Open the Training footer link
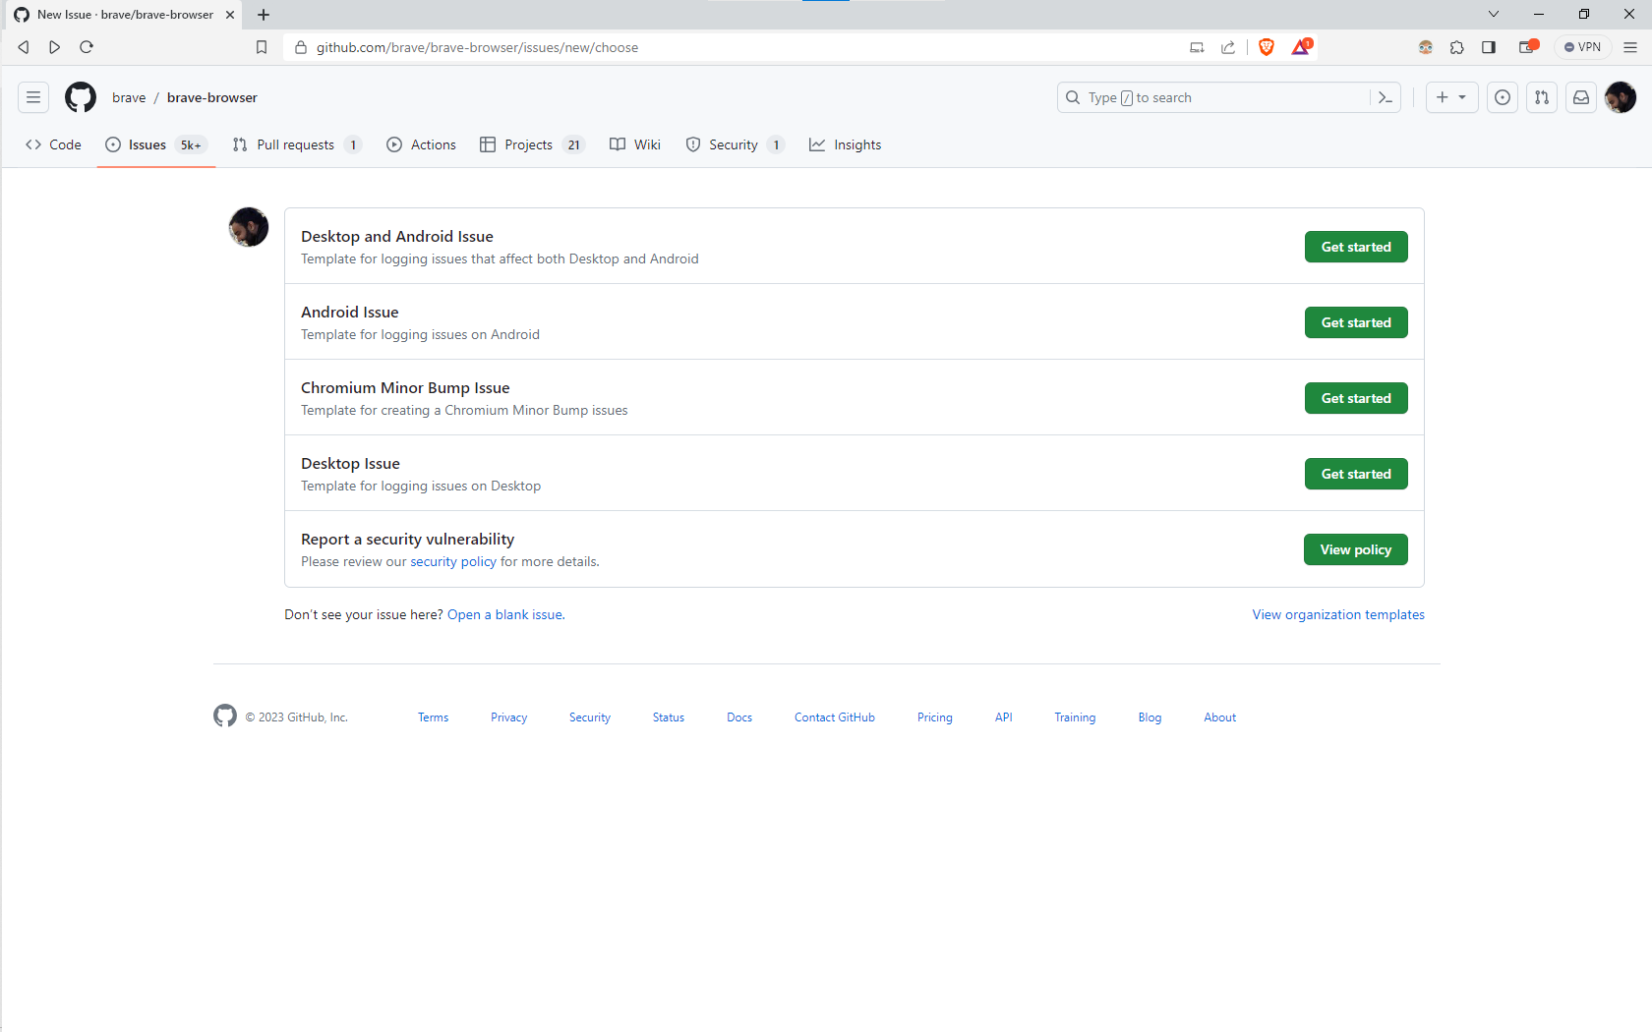 pyautogui.click(x=1075, y=717)
